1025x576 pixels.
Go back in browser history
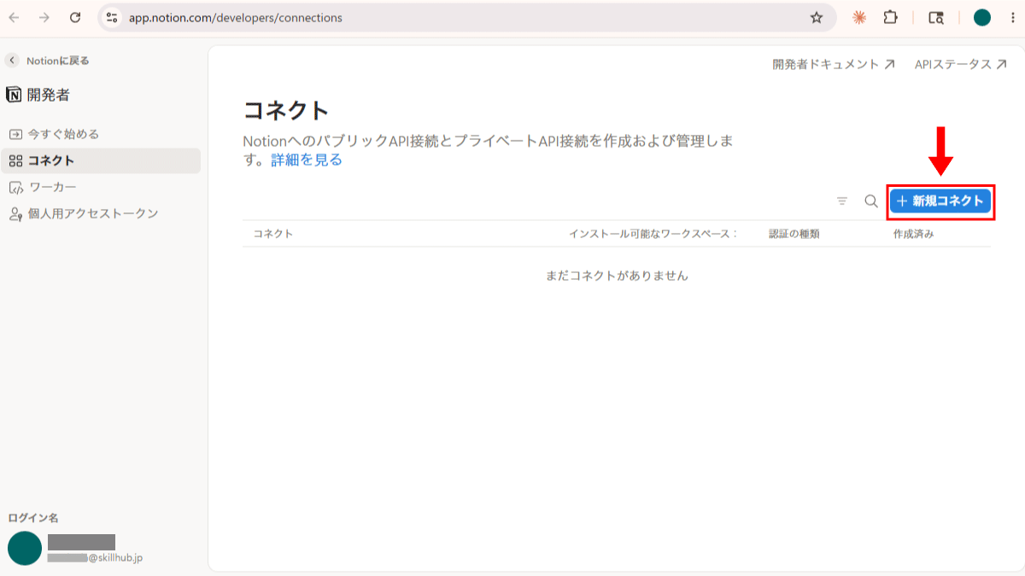coord(14,17)
